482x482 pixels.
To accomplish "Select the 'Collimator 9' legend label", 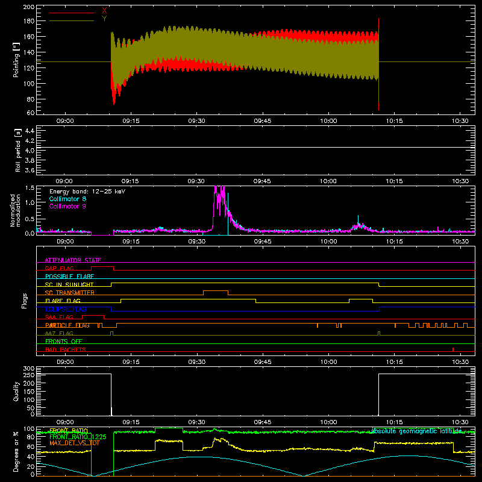I will click(x=67, y=206).
